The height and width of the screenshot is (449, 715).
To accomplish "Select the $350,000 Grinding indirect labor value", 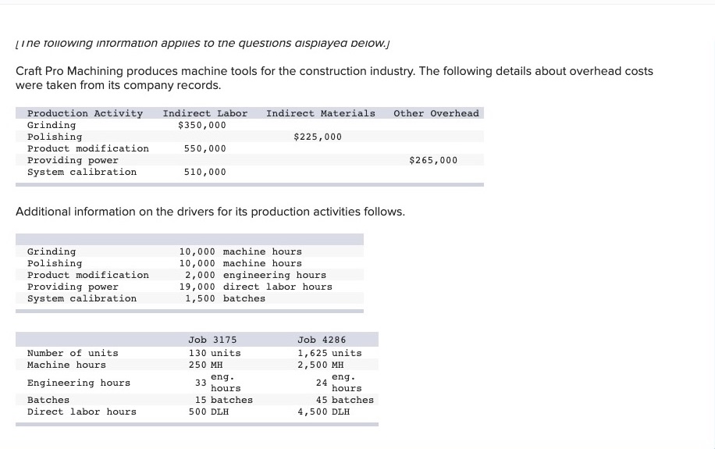I will 202,125.
